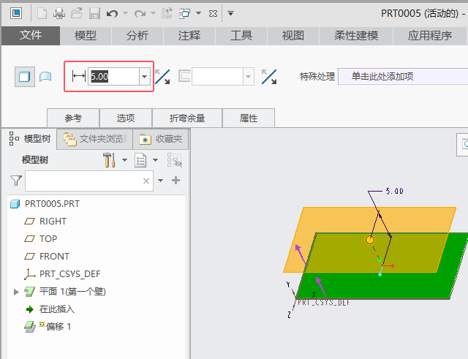Click the plus icon next to search
Screen dimensions: 468x359
click(x=175, y=181)
